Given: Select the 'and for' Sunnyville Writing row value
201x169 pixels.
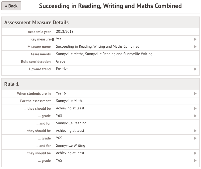Looking at the screenshot, I should (70, 146).
